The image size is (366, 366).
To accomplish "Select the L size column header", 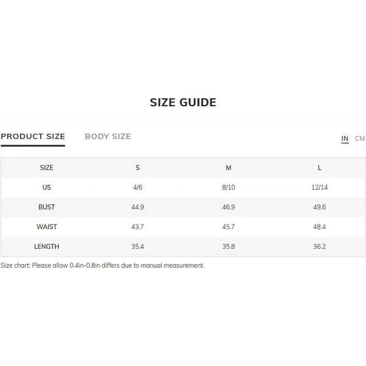I will tap(319, 168).
